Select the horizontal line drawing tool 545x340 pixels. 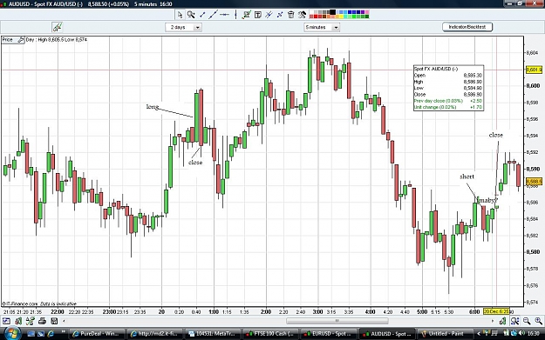tap(224, 15)
